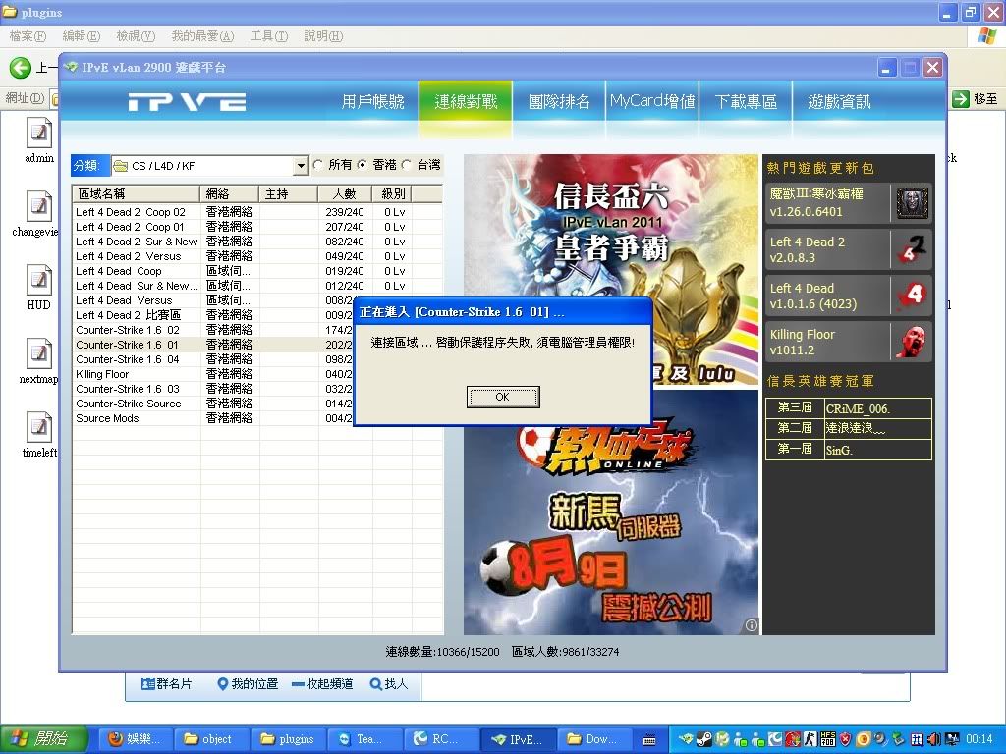Click the 收起頻道 collapse channel link
Image resolution: width=1006 pixels, height=754 pixels.
coord(322,684)
